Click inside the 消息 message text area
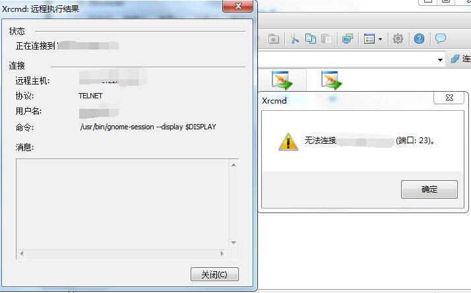471x293 pixels. pyautogui.click(x=123, y=204)
